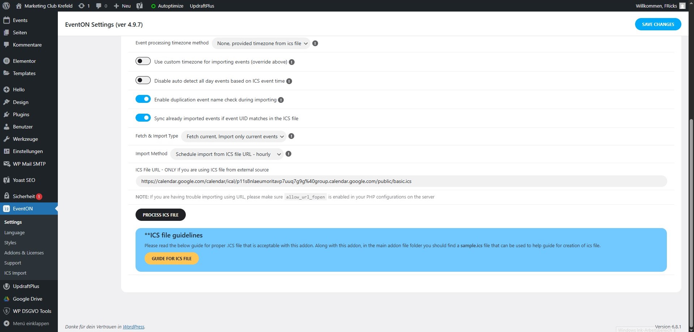The height and width of the screenshot is (332, 694).
Task: Click the WP DSGVO Tools shield icon
Action: pos(7,311)
